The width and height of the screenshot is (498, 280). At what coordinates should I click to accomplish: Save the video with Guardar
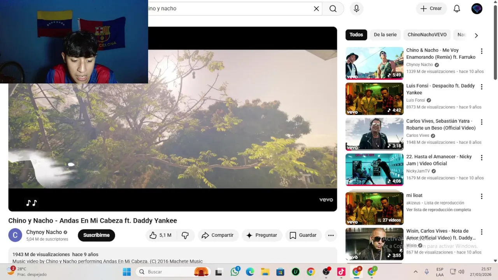tap(303, 235)
